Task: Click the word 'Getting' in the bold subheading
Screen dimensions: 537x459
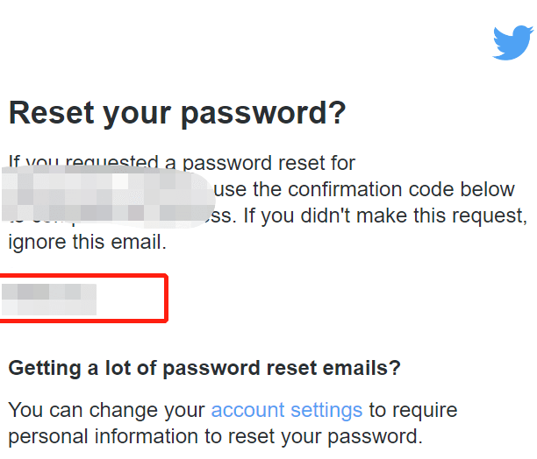Action: point(45,369)
